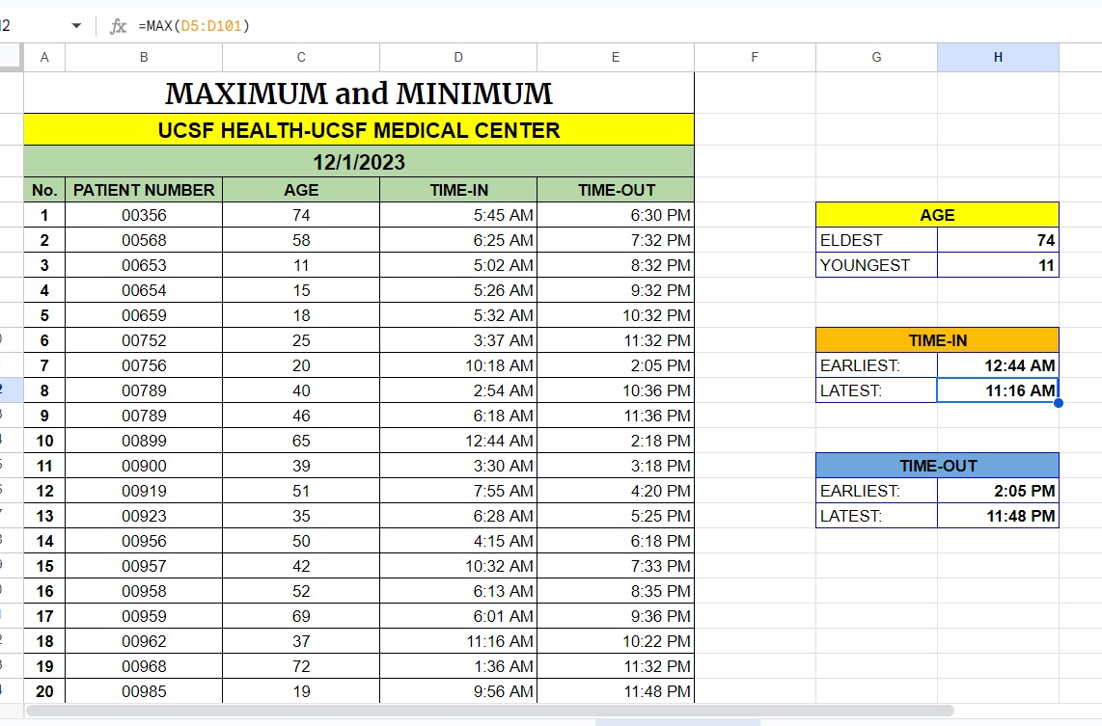Viewport: 1102px width, 726px height.
Task: Select patient number 00568 cell
Action: [144, 240]
